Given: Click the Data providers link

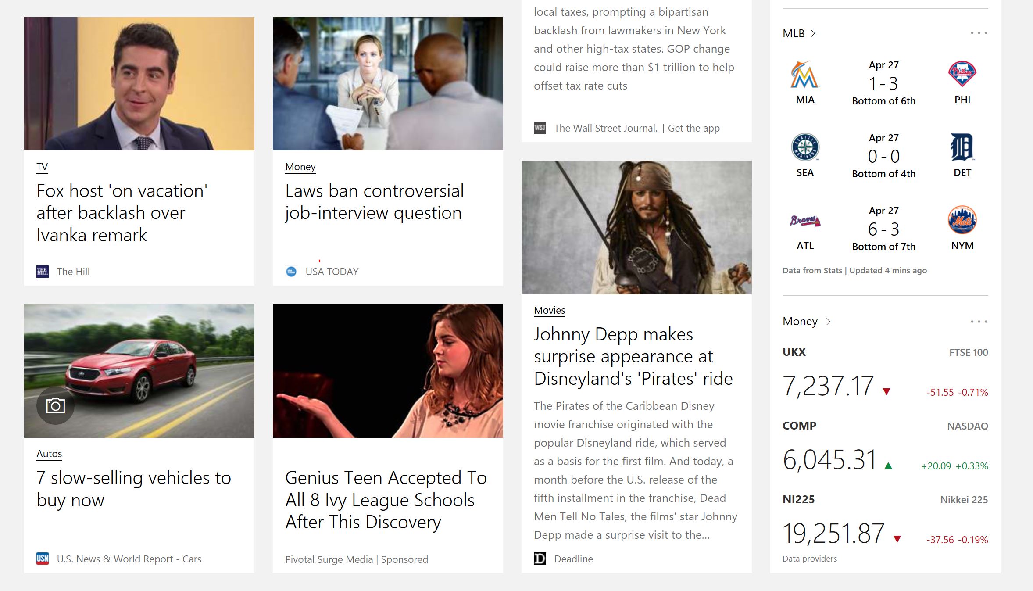Looking at the screenshot, I should pos(810,559).
